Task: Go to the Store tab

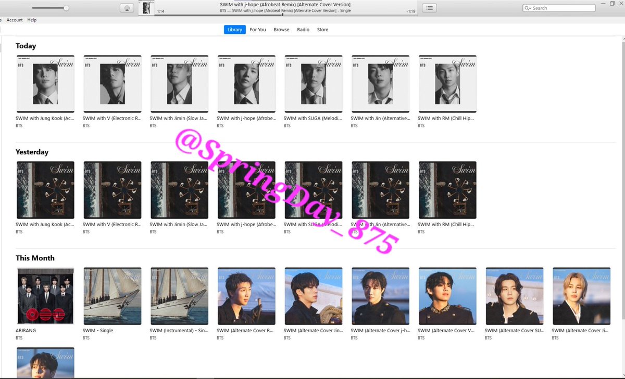Action: [x=323, y=30]
